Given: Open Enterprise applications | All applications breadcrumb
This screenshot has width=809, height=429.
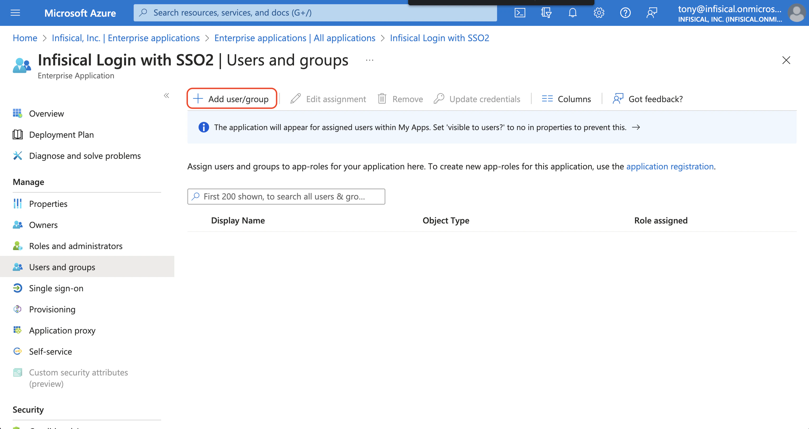Looking at the screenshot, I should pos(295,38).
